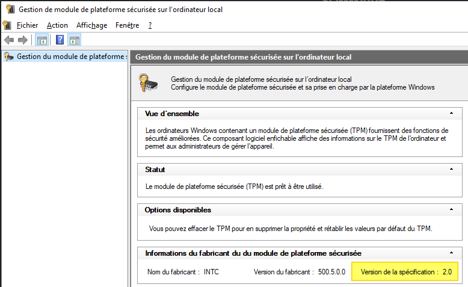Image resolution: width=468 pixels, height=287 pixels.
Task: Click the INTC manufacturer name value
Action: point(211,272)
